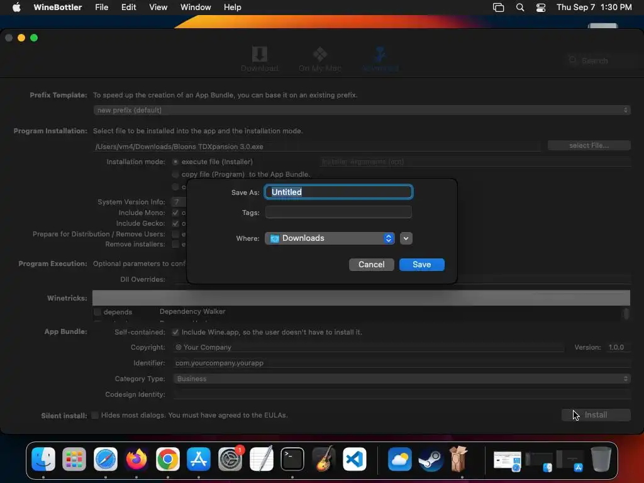Screen dimensions: 644x483
Task: Open the File menu
Action: pyautogui.click(x=101, y=7)
